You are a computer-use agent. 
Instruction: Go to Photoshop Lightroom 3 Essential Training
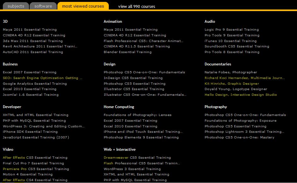pos(244,132)
